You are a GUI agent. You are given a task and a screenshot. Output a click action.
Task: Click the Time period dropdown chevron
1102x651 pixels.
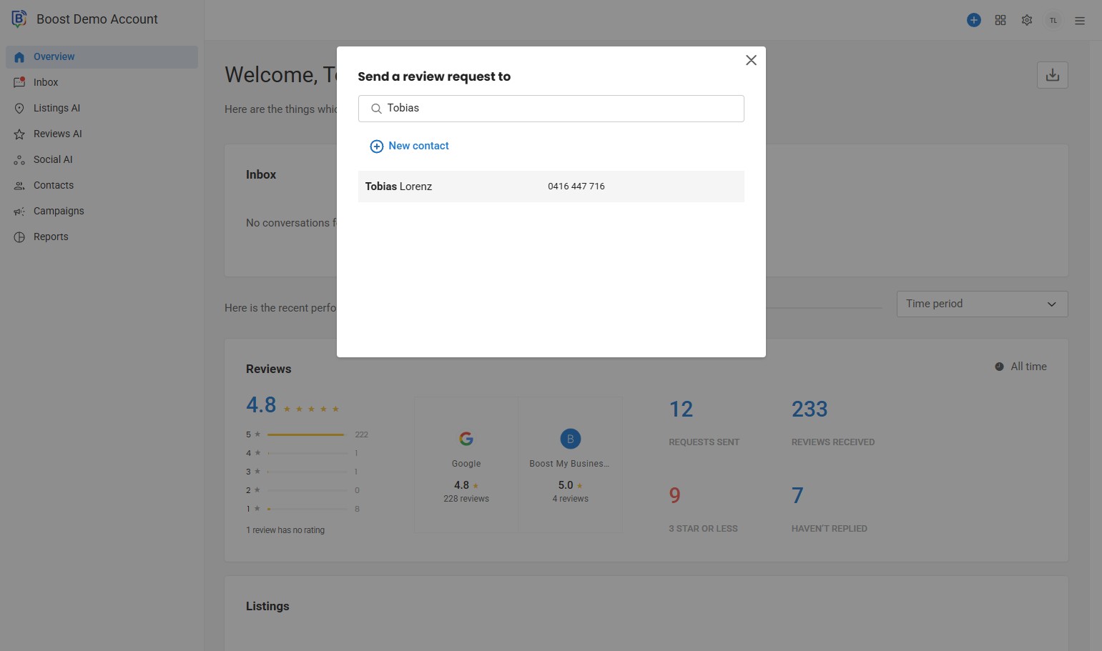(x=1051, y=304)
